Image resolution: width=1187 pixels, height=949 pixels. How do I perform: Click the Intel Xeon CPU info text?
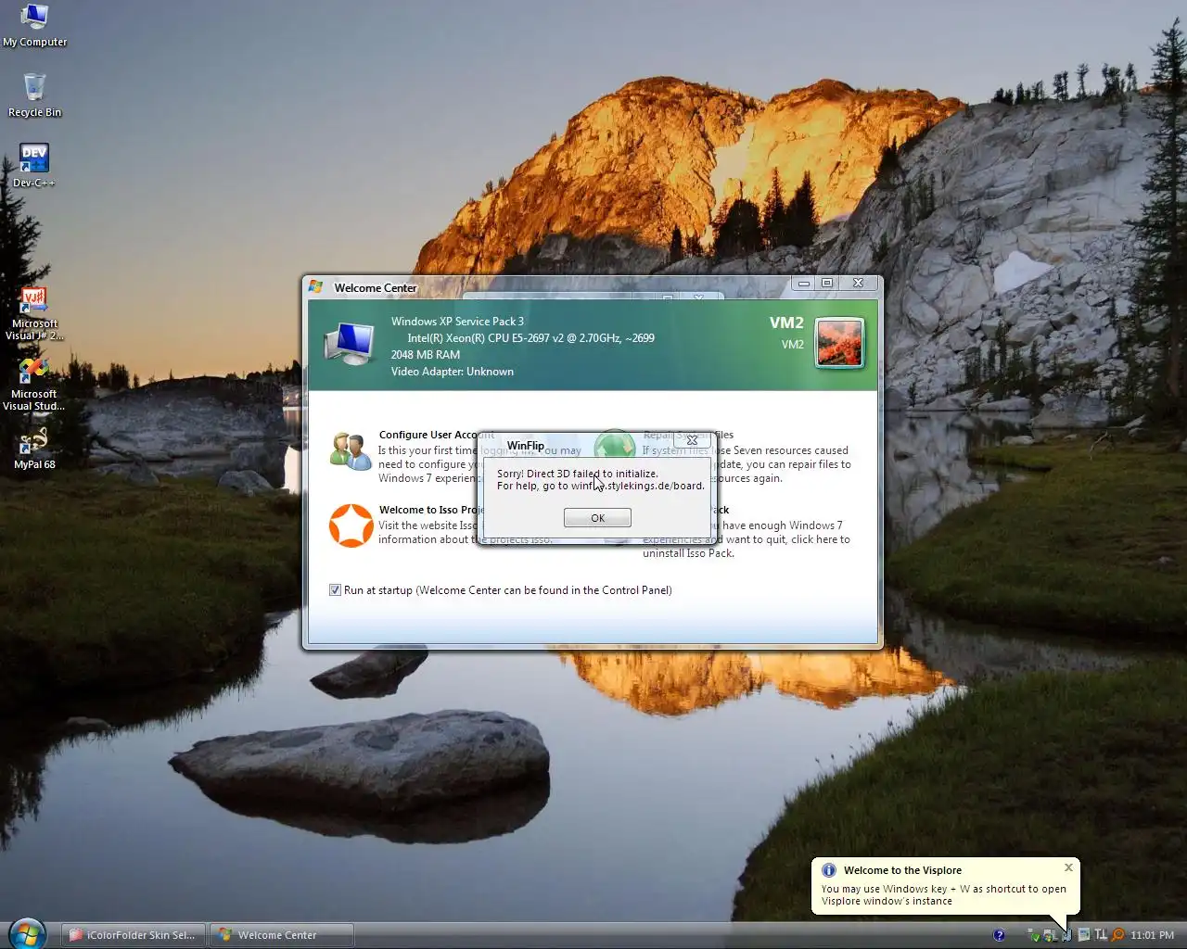click(x=530, y=338)
